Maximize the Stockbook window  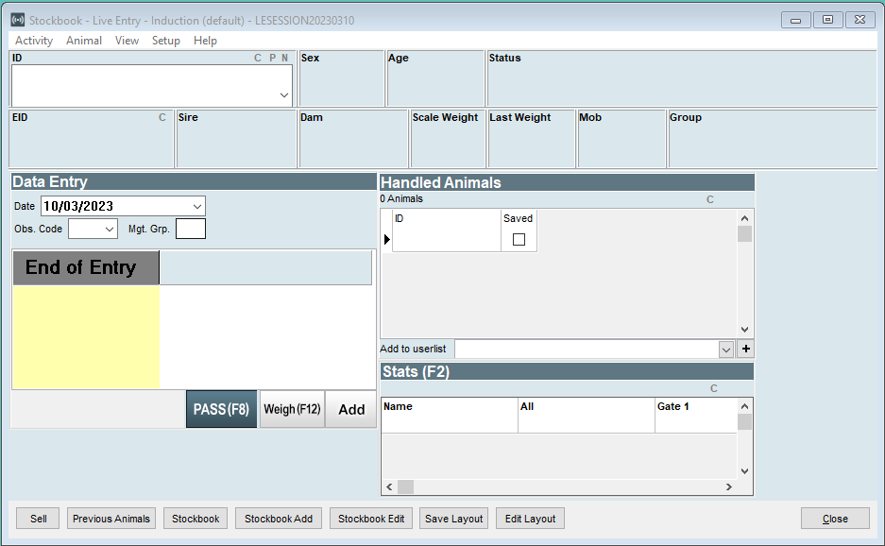827,20
